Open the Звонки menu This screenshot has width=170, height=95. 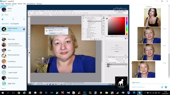coord(20,4)
